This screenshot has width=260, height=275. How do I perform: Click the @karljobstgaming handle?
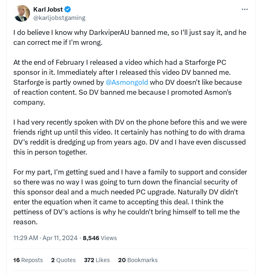(x=59, y=17)
